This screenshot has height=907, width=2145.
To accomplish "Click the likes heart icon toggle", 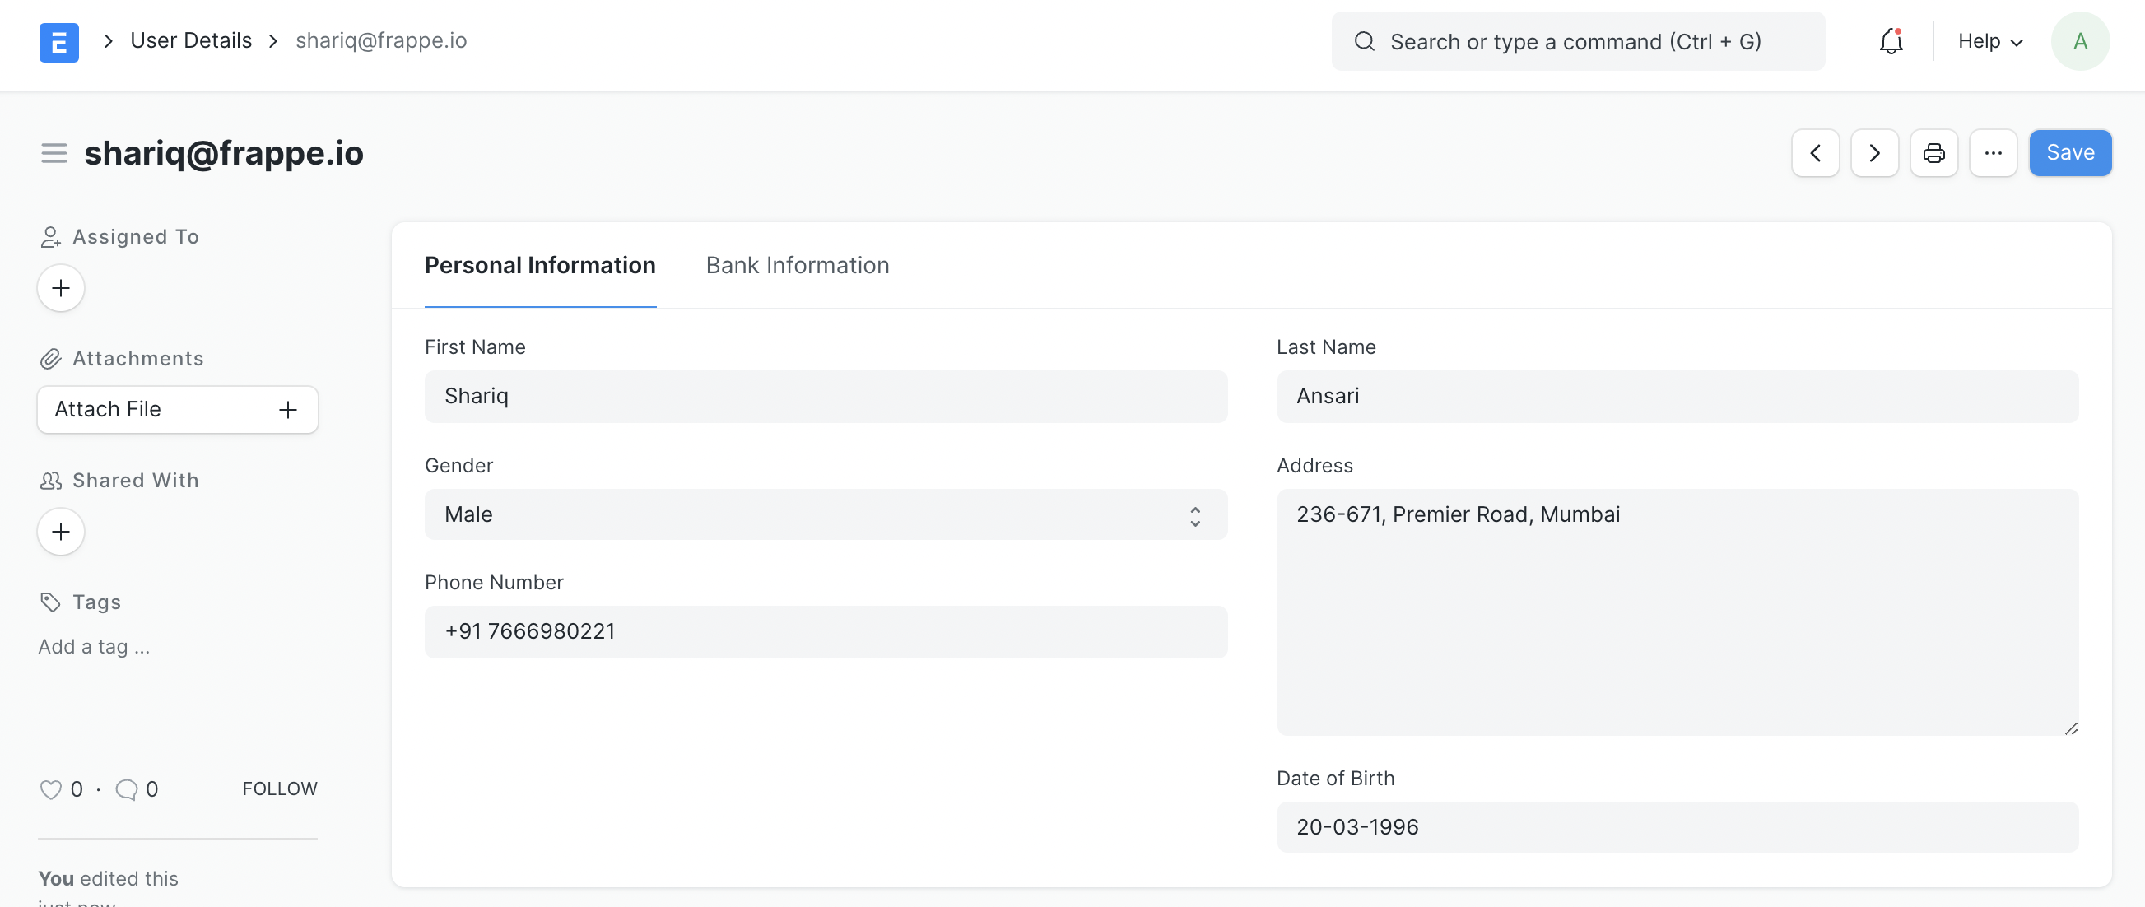I will [x=52, y=788].
